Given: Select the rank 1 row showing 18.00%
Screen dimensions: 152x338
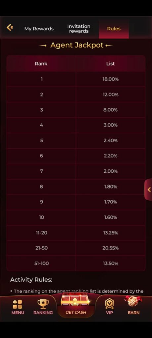Looking at the screenshot, I should (x=76, y=79).
